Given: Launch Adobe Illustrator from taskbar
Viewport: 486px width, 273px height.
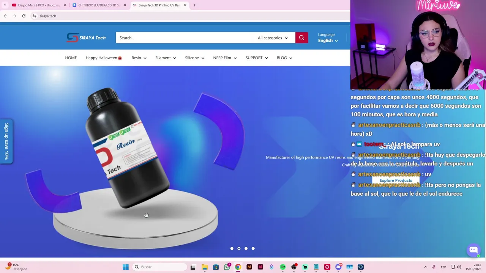Looking at the screenshot, I should point(249,267).
